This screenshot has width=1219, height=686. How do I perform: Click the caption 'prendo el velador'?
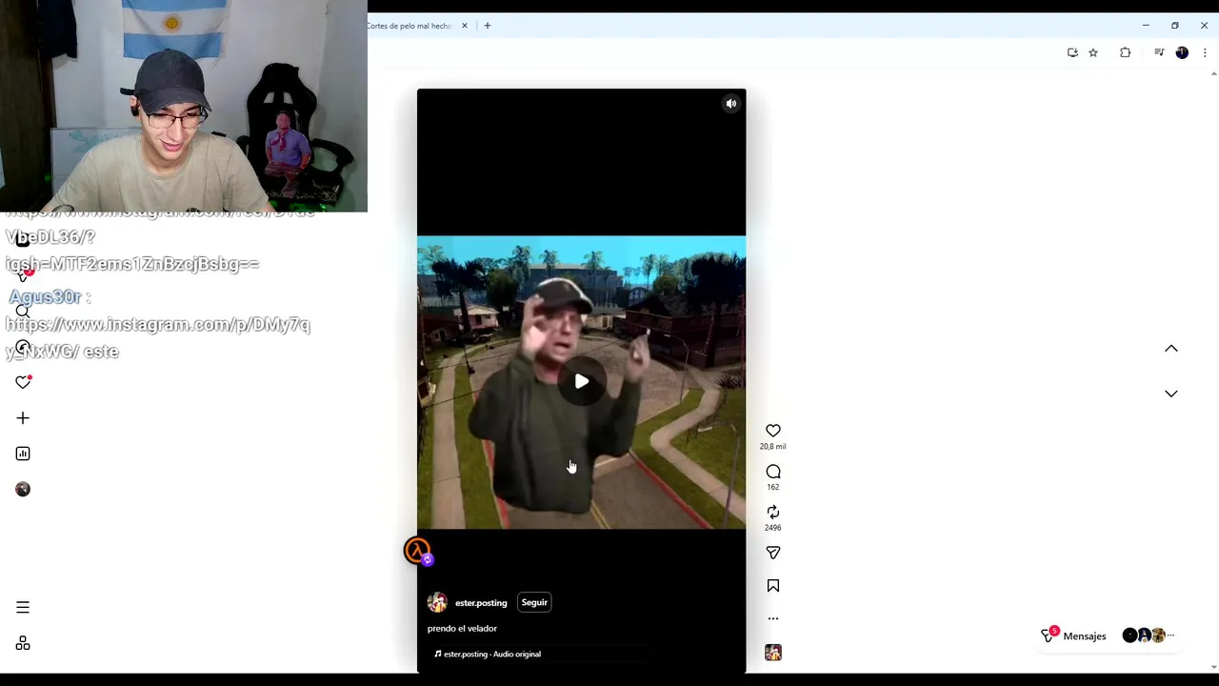(462, 629)
